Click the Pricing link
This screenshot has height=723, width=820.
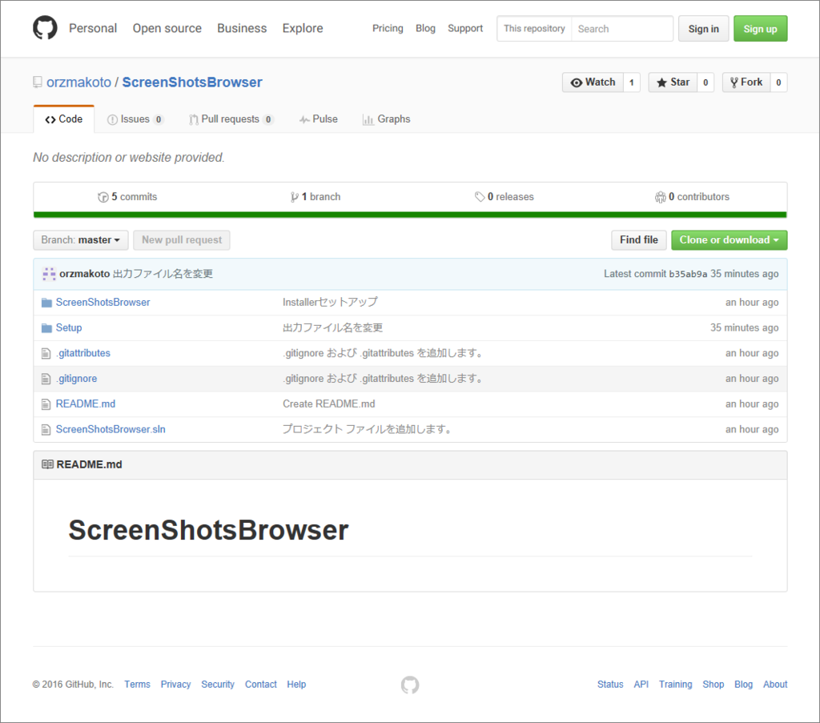(x=388, y=28)
